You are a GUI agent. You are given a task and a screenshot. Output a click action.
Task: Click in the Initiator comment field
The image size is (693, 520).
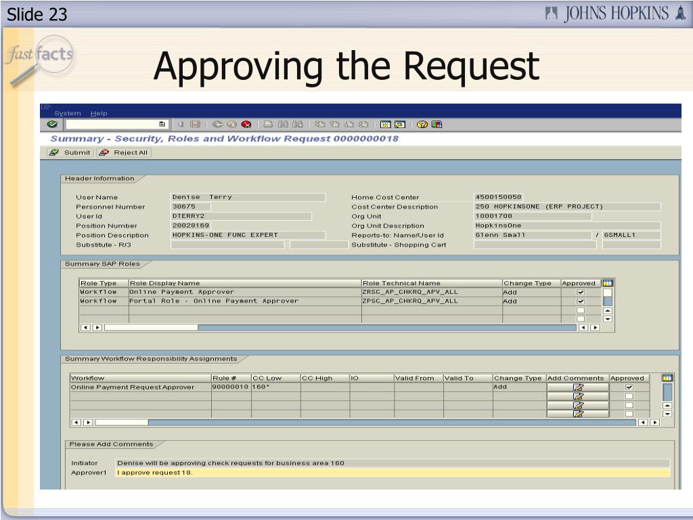[393, 463]
